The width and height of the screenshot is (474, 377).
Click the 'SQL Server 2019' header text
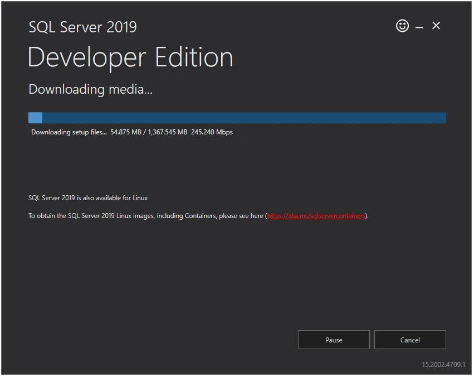[82, 27]
